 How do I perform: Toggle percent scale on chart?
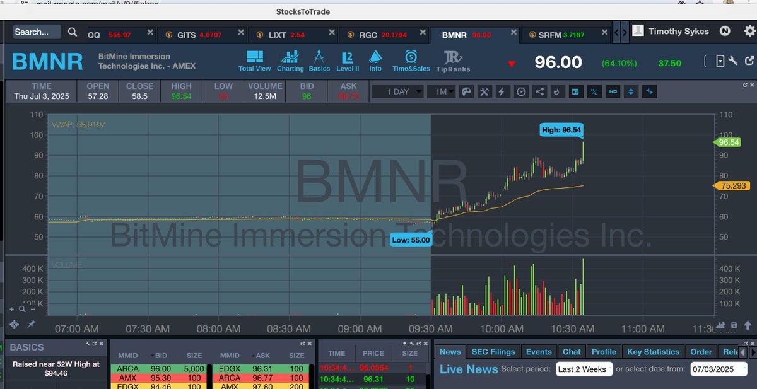[x=594, y=91]
